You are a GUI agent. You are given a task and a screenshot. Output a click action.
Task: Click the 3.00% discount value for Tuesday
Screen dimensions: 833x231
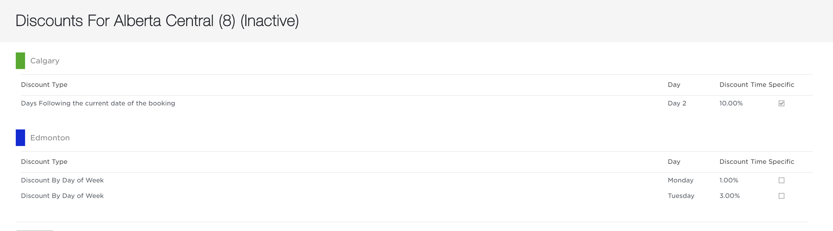729,196
